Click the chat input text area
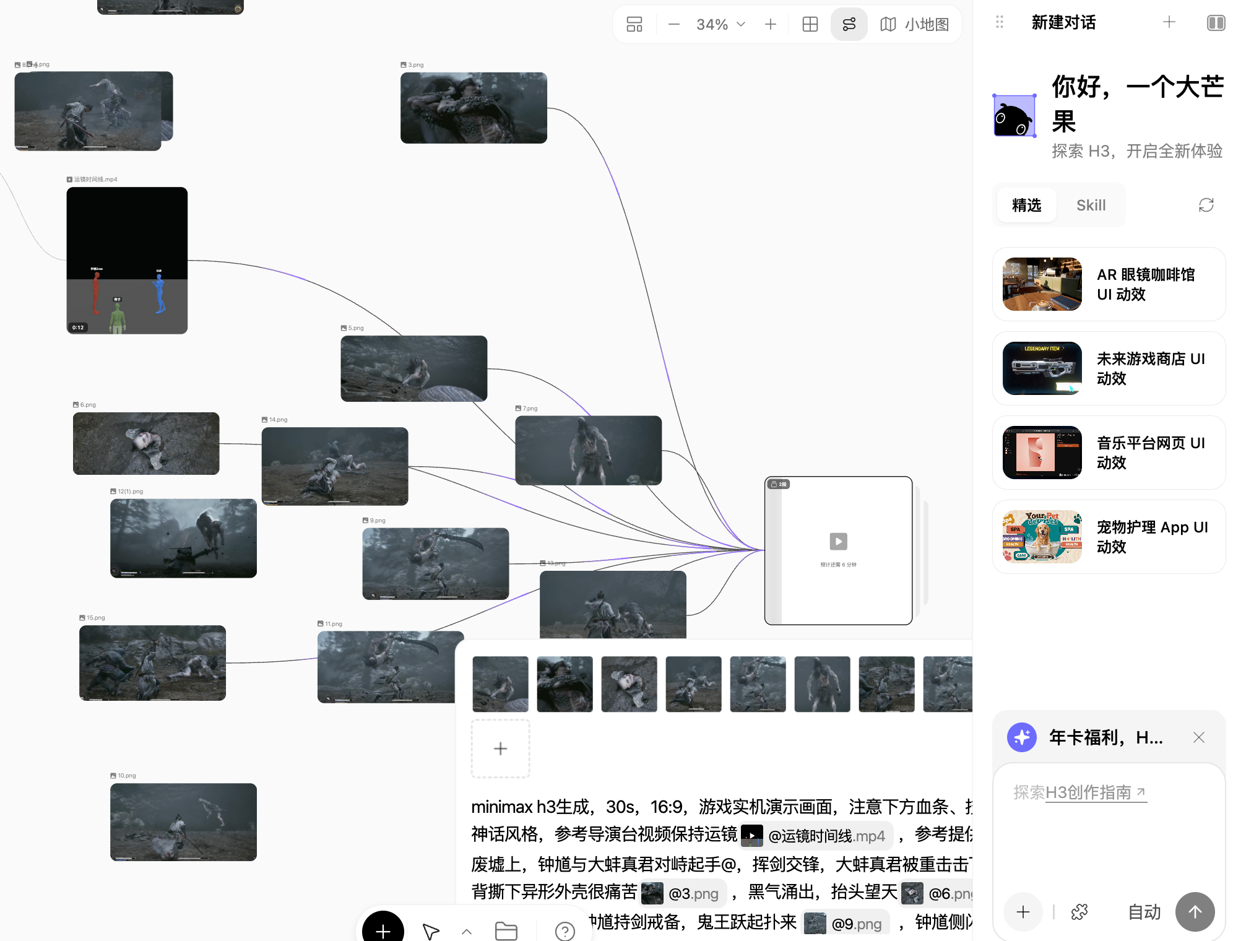Viewport: 1233px width, 941px height. 1109,830
